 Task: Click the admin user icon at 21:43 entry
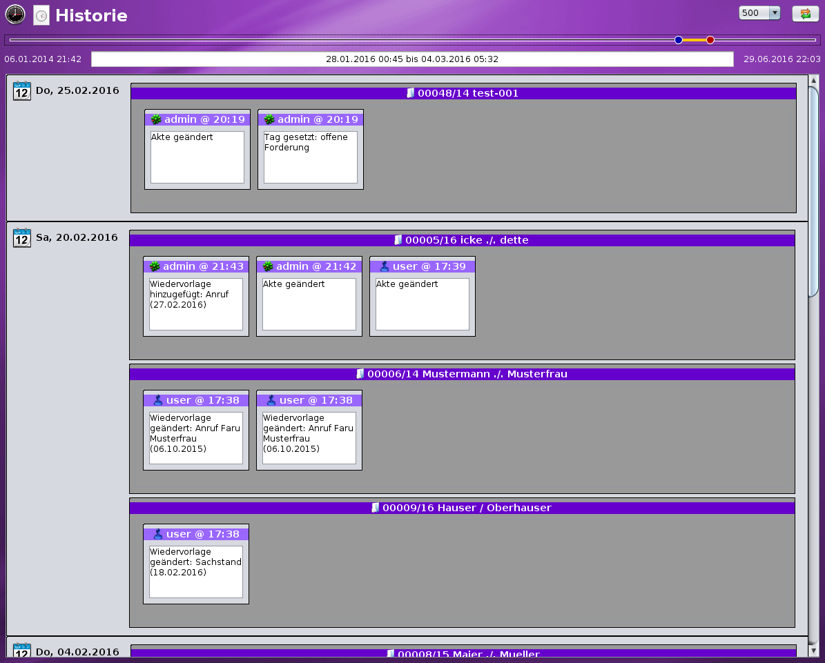point(155,266)
